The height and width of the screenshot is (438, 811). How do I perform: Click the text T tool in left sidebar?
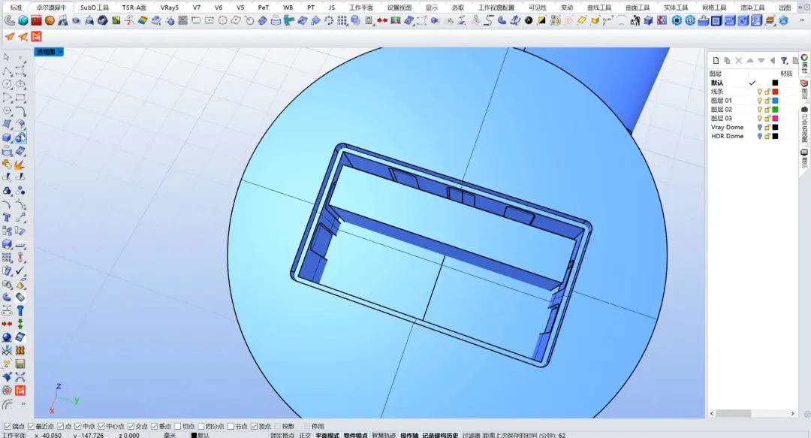(7, 218)
